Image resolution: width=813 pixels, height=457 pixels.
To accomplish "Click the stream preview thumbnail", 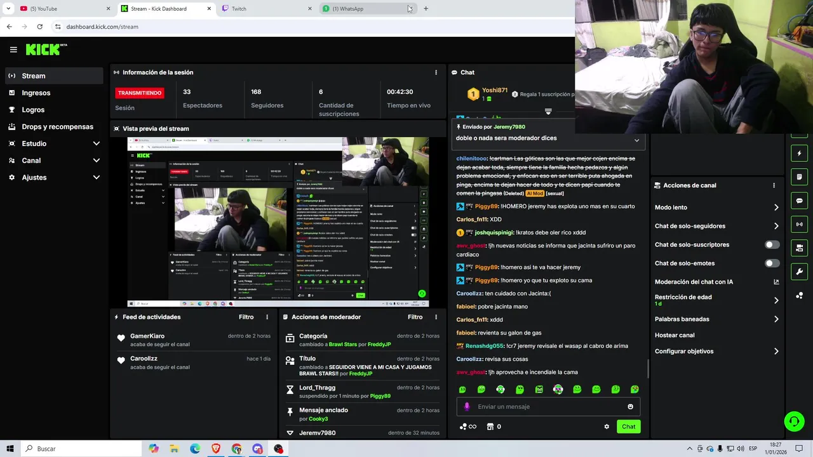I will (x=278, y=222).
